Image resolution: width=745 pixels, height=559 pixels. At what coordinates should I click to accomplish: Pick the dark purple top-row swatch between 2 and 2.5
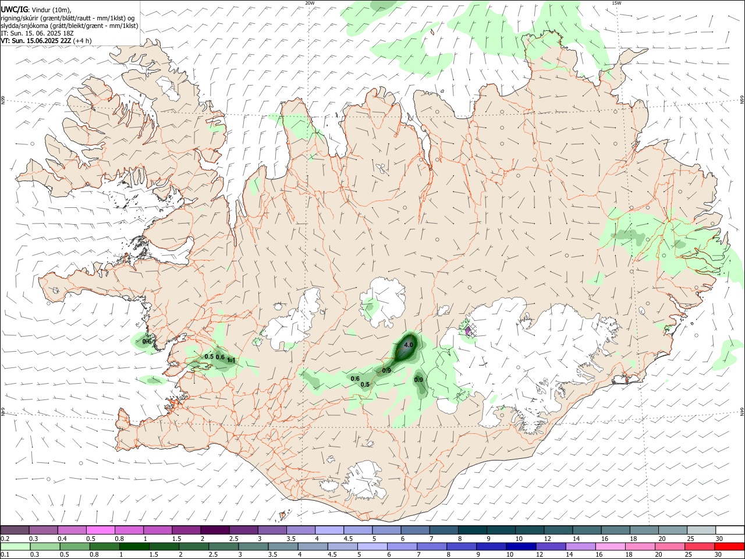pyautogui.click(x=214, y=530)
